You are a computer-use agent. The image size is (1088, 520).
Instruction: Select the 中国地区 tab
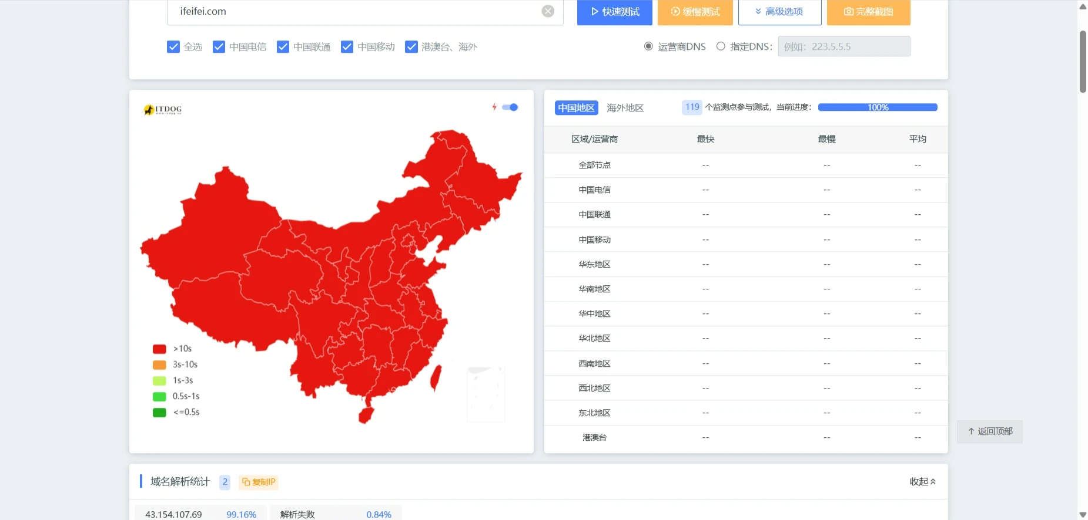tap(576, 108)
